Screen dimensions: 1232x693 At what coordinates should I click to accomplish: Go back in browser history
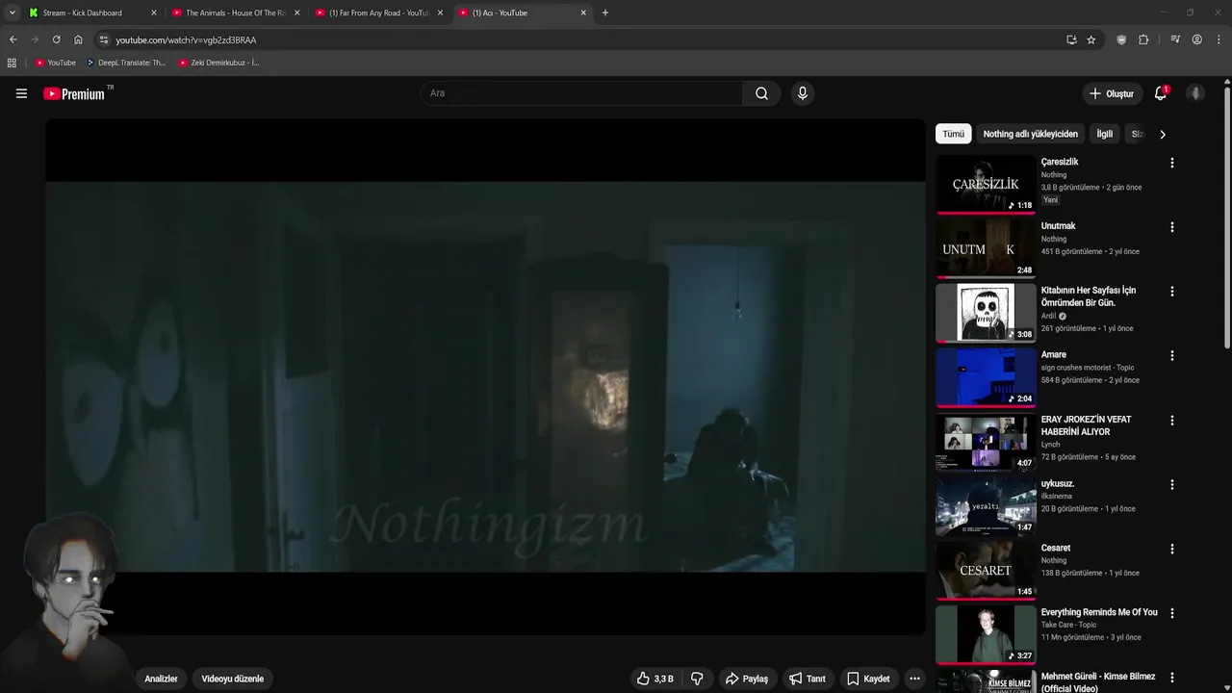13,39
